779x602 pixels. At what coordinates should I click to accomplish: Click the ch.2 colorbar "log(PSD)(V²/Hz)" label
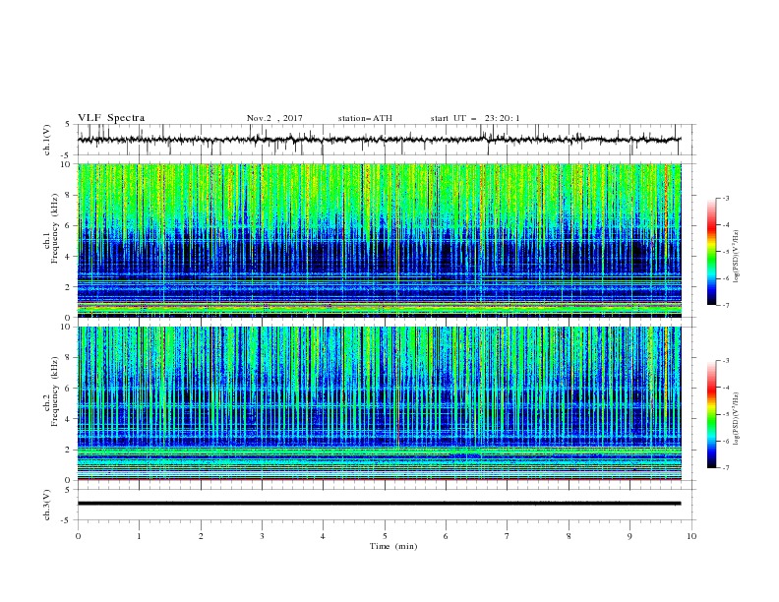coord(736,418)
